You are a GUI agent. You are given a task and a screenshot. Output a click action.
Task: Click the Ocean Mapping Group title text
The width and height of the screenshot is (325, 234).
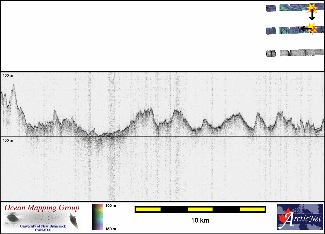click(42, 208)
